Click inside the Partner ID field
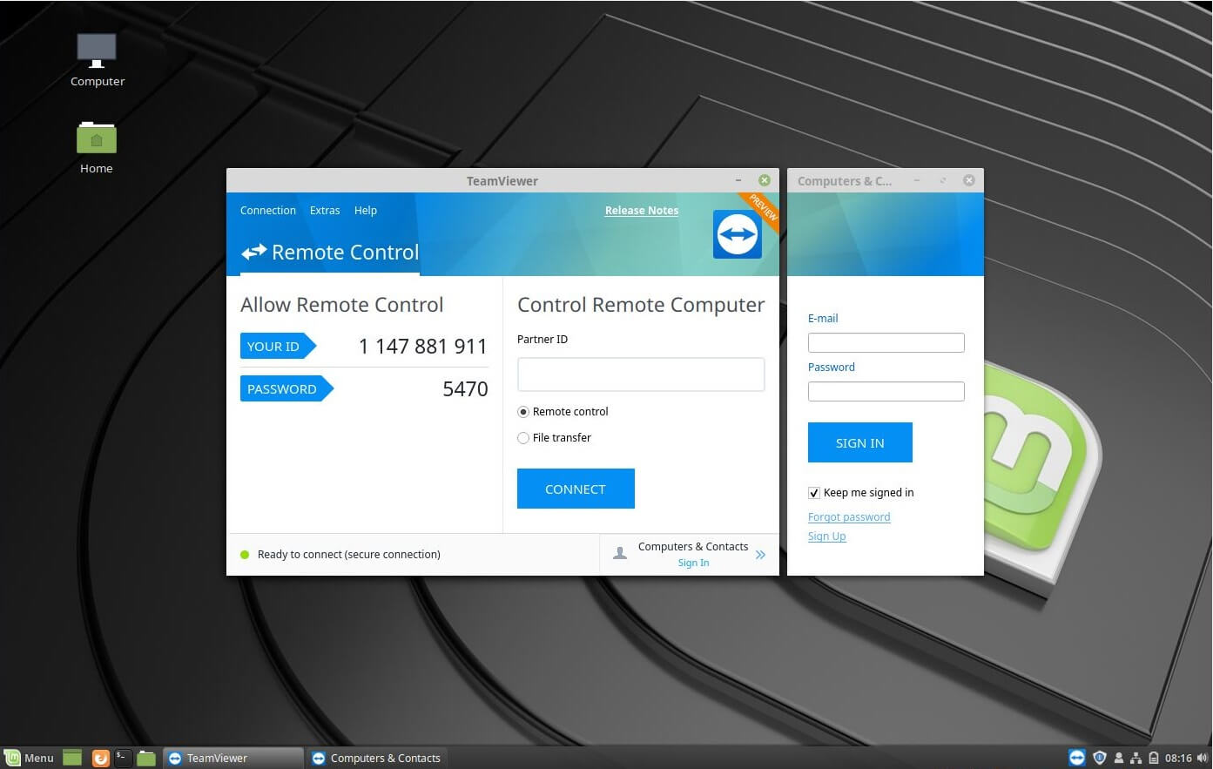The height and width of the screenshot is (769, 1213). (x=641, y=374)
